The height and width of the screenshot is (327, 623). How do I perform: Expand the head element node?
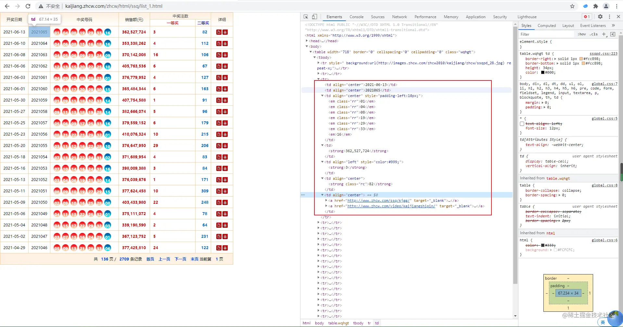point(307,41)
